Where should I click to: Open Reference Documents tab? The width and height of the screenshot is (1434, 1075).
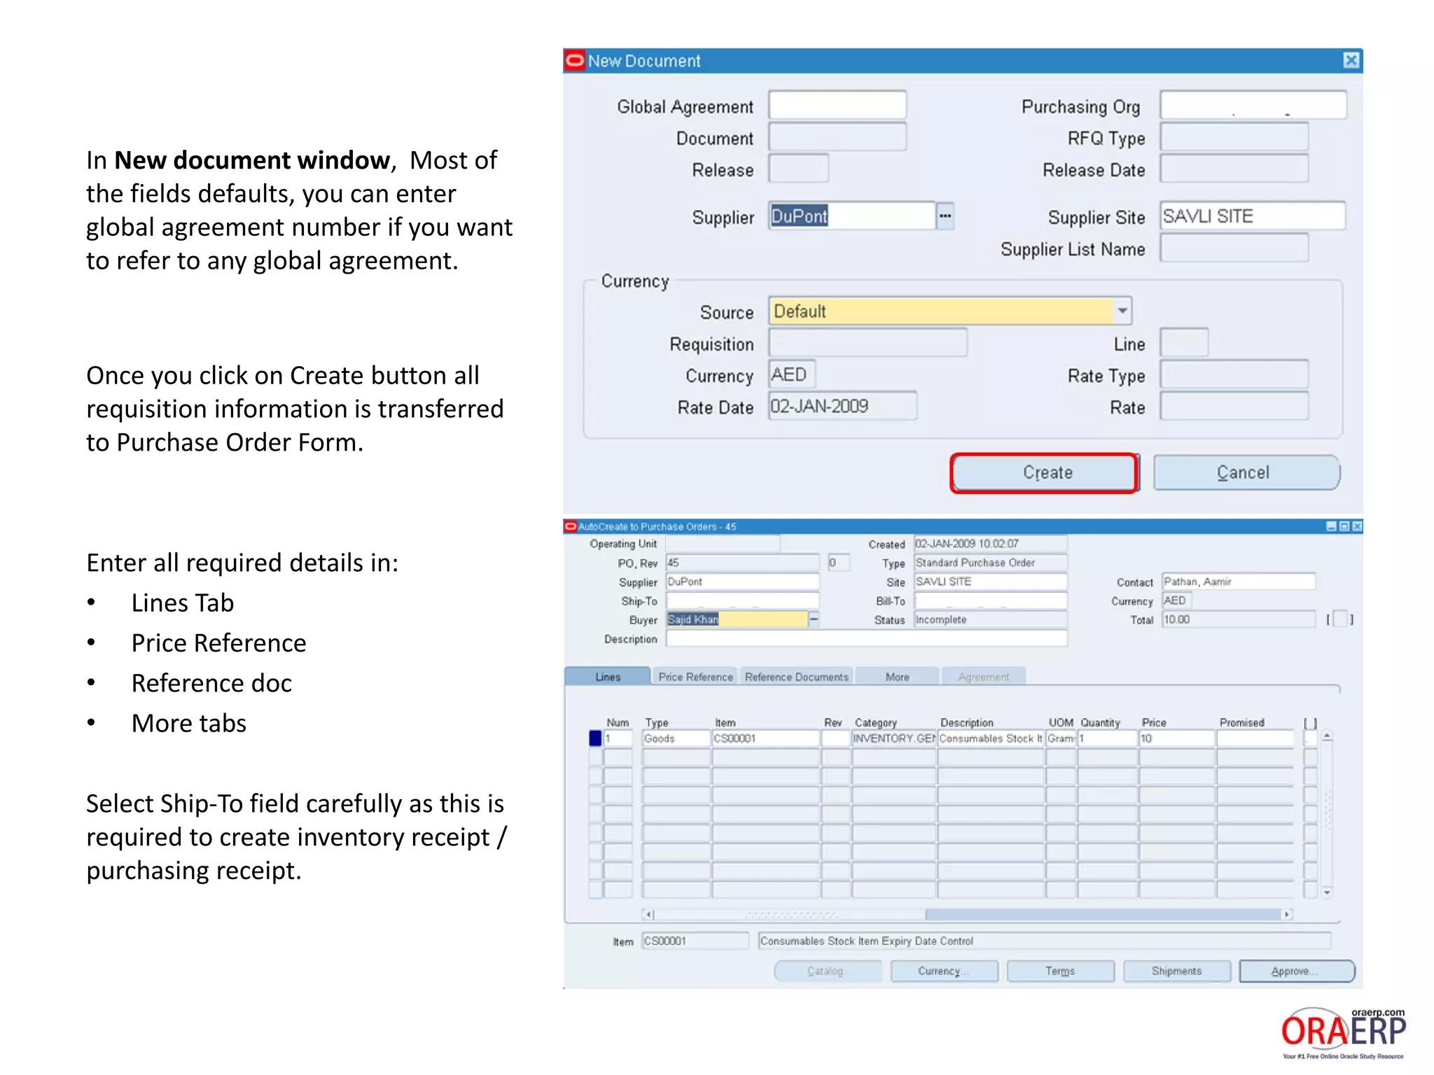pos(796,677)
